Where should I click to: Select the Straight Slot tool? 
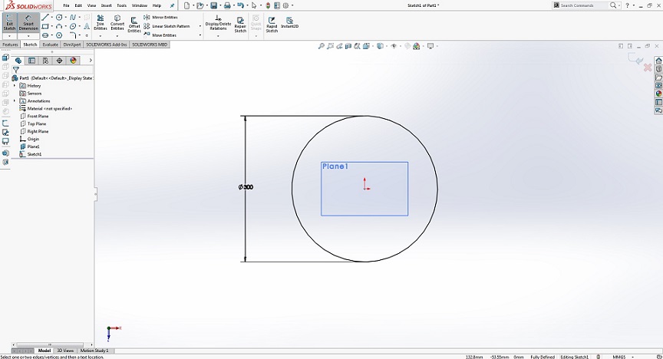click(45, 35)
